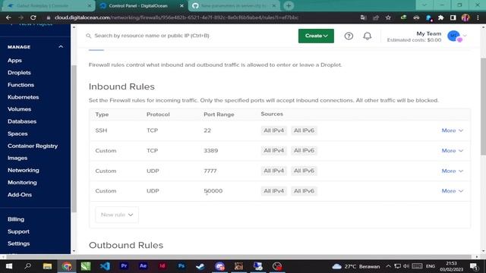Go to Databases in the sidebar
This screenshot has height=273, width=486.
22,121
